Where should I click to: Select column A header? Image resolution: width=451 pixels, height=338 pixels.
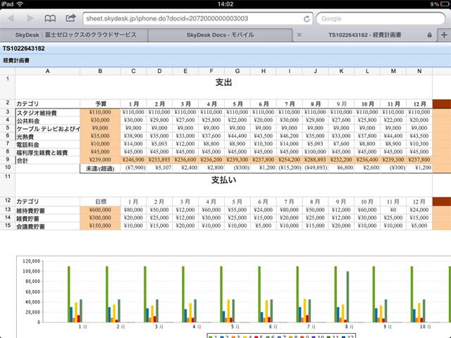47,71
